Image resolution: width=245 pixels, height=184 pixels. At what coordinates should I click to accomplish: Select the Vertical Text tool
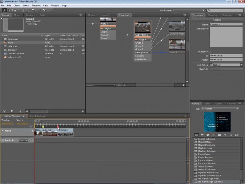(x=28, y=10)
